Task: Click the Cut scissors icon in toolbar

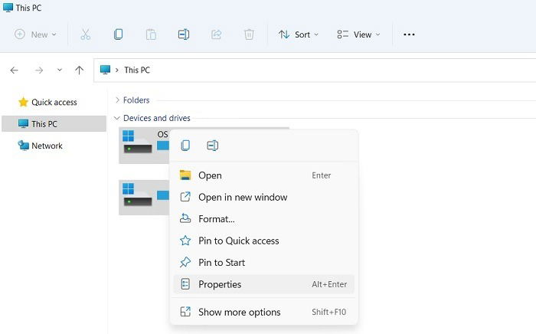Action: pos(86,34)
